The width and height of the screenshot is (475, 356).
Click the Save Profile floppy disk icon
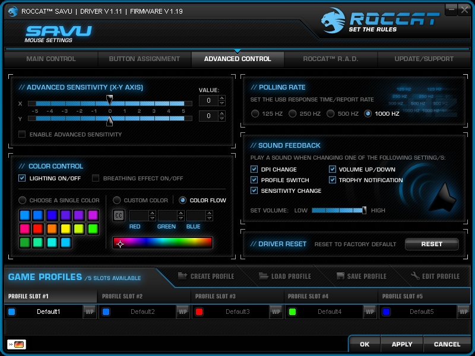tap(340, 276)
